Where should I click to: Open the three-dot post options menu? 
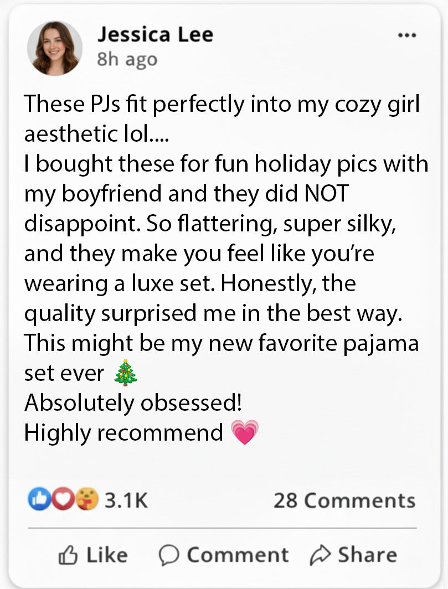click(407, 35)
